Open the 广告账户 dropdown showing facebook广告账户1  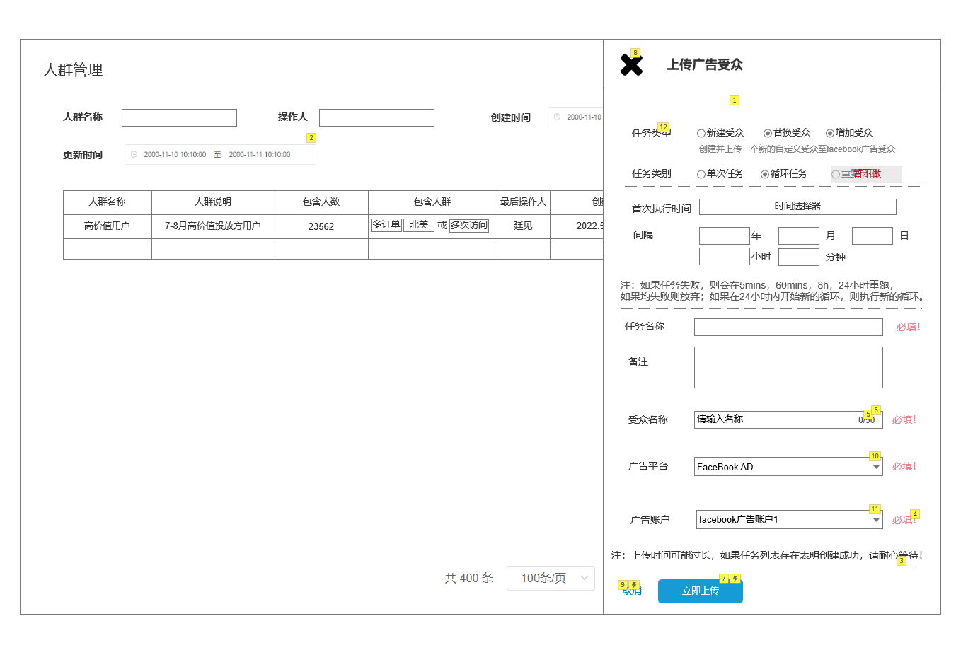(790, 519)
